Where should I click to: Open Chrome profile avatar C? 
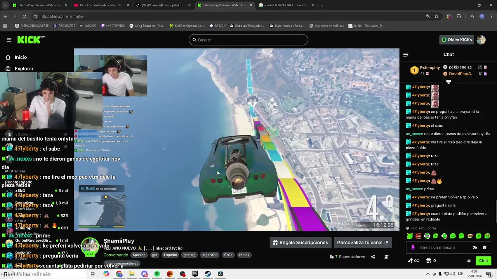point(482,16)
